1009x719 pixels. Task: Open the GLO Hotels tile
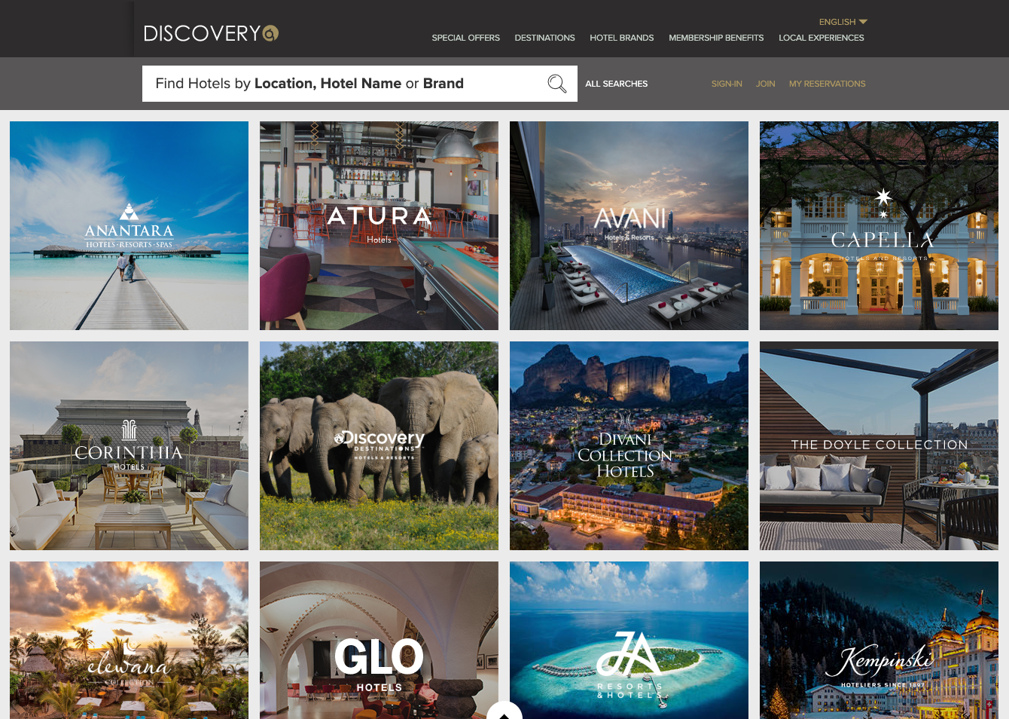379,640
